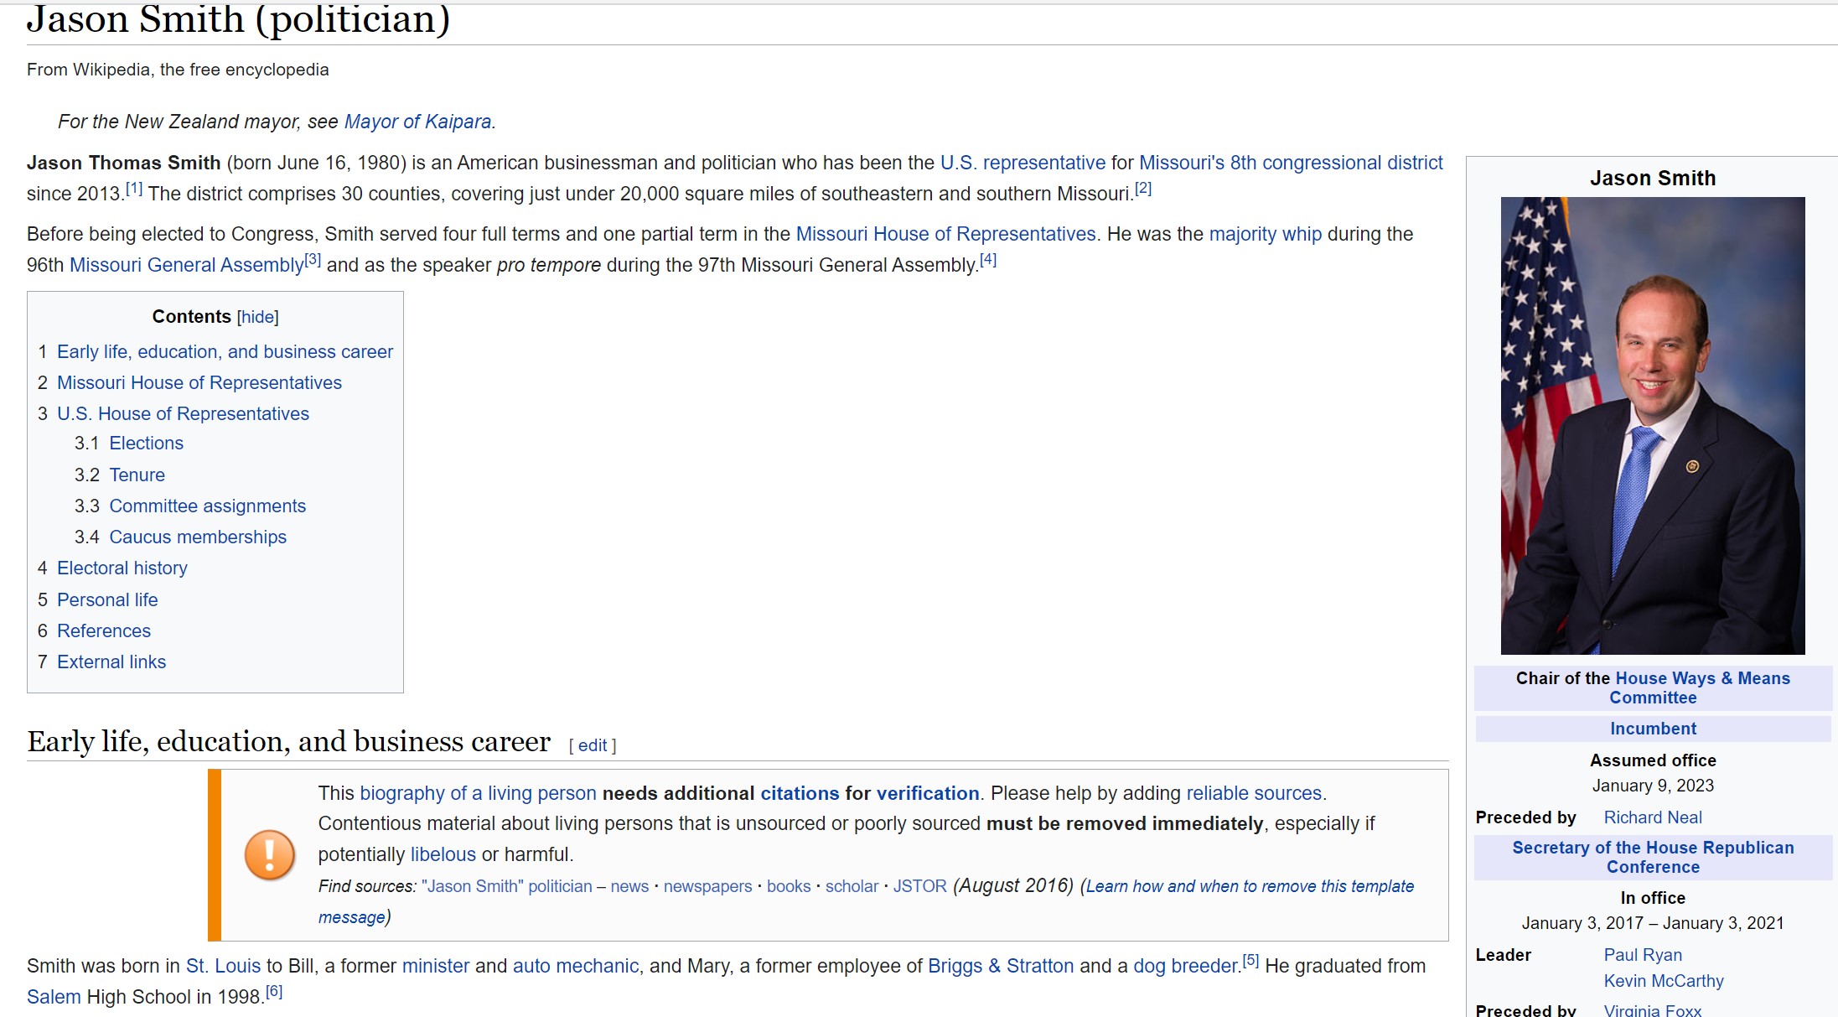This screenshot has width=1838, height=1017.
Task: Jump to Electoral history section
Action: coord(122,568)
